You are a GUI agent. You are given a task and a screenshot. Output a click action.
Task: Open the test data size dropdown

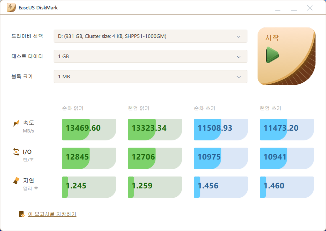[x=150, y=56]
